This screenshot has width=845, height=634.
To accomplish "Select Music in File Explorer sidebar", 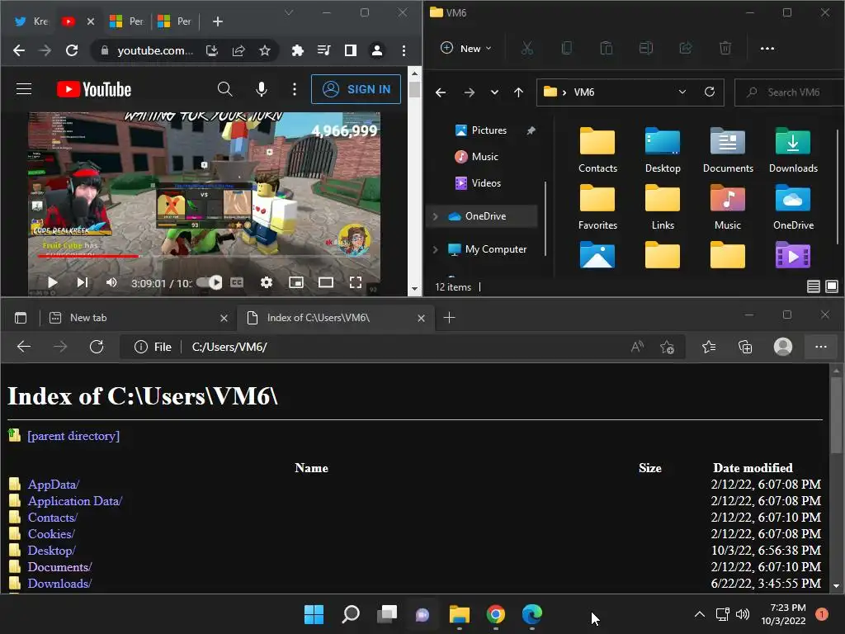I will point(484,157).
